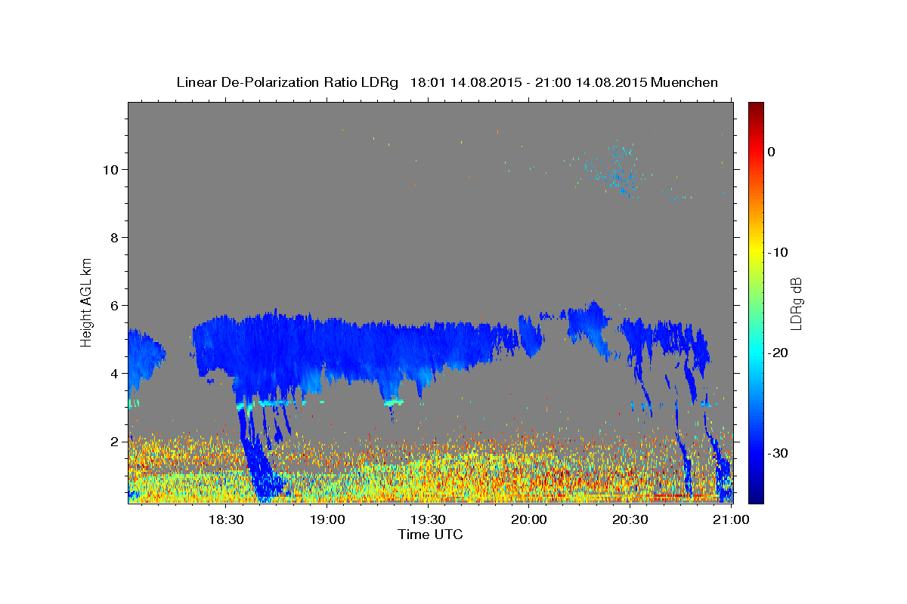Click the '19:00' time tick label

(327, 519)
